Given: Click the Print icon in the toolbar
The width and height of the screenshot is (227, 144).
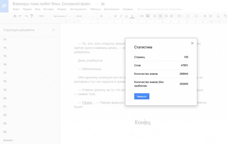Looking at the screenshot, I should point(15,16).
